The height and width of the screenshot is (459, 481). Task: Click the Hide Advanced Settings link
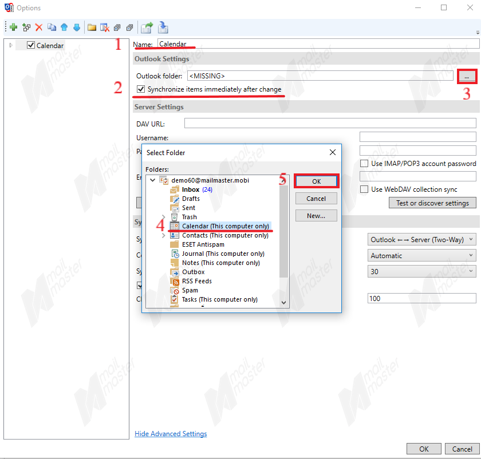pos(171,434)
